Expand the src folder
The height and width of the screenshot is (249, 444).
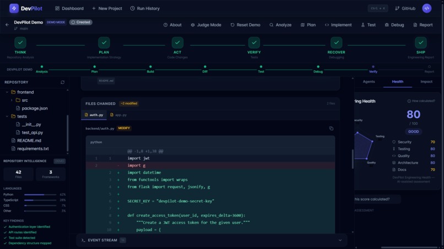click(x=12, y=100)
